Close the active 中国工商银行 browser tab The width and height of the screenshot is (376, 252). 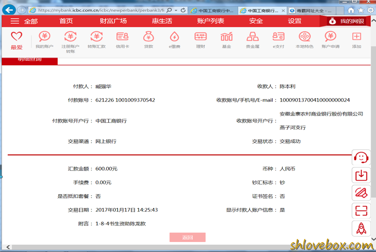(283, 11)
